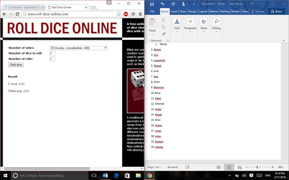Switch to the Insert tab
This screenshot has height=180, width=289.
point(174,12)
